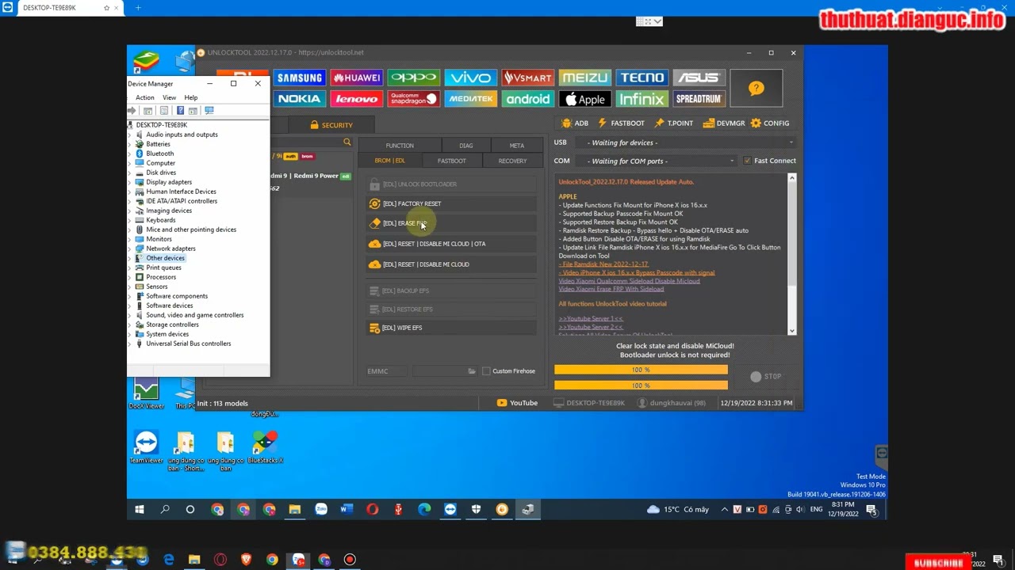Viewport: 1015px width, 570px height.
Task: Expand the Display adapters node
Action: pos(130,182)
